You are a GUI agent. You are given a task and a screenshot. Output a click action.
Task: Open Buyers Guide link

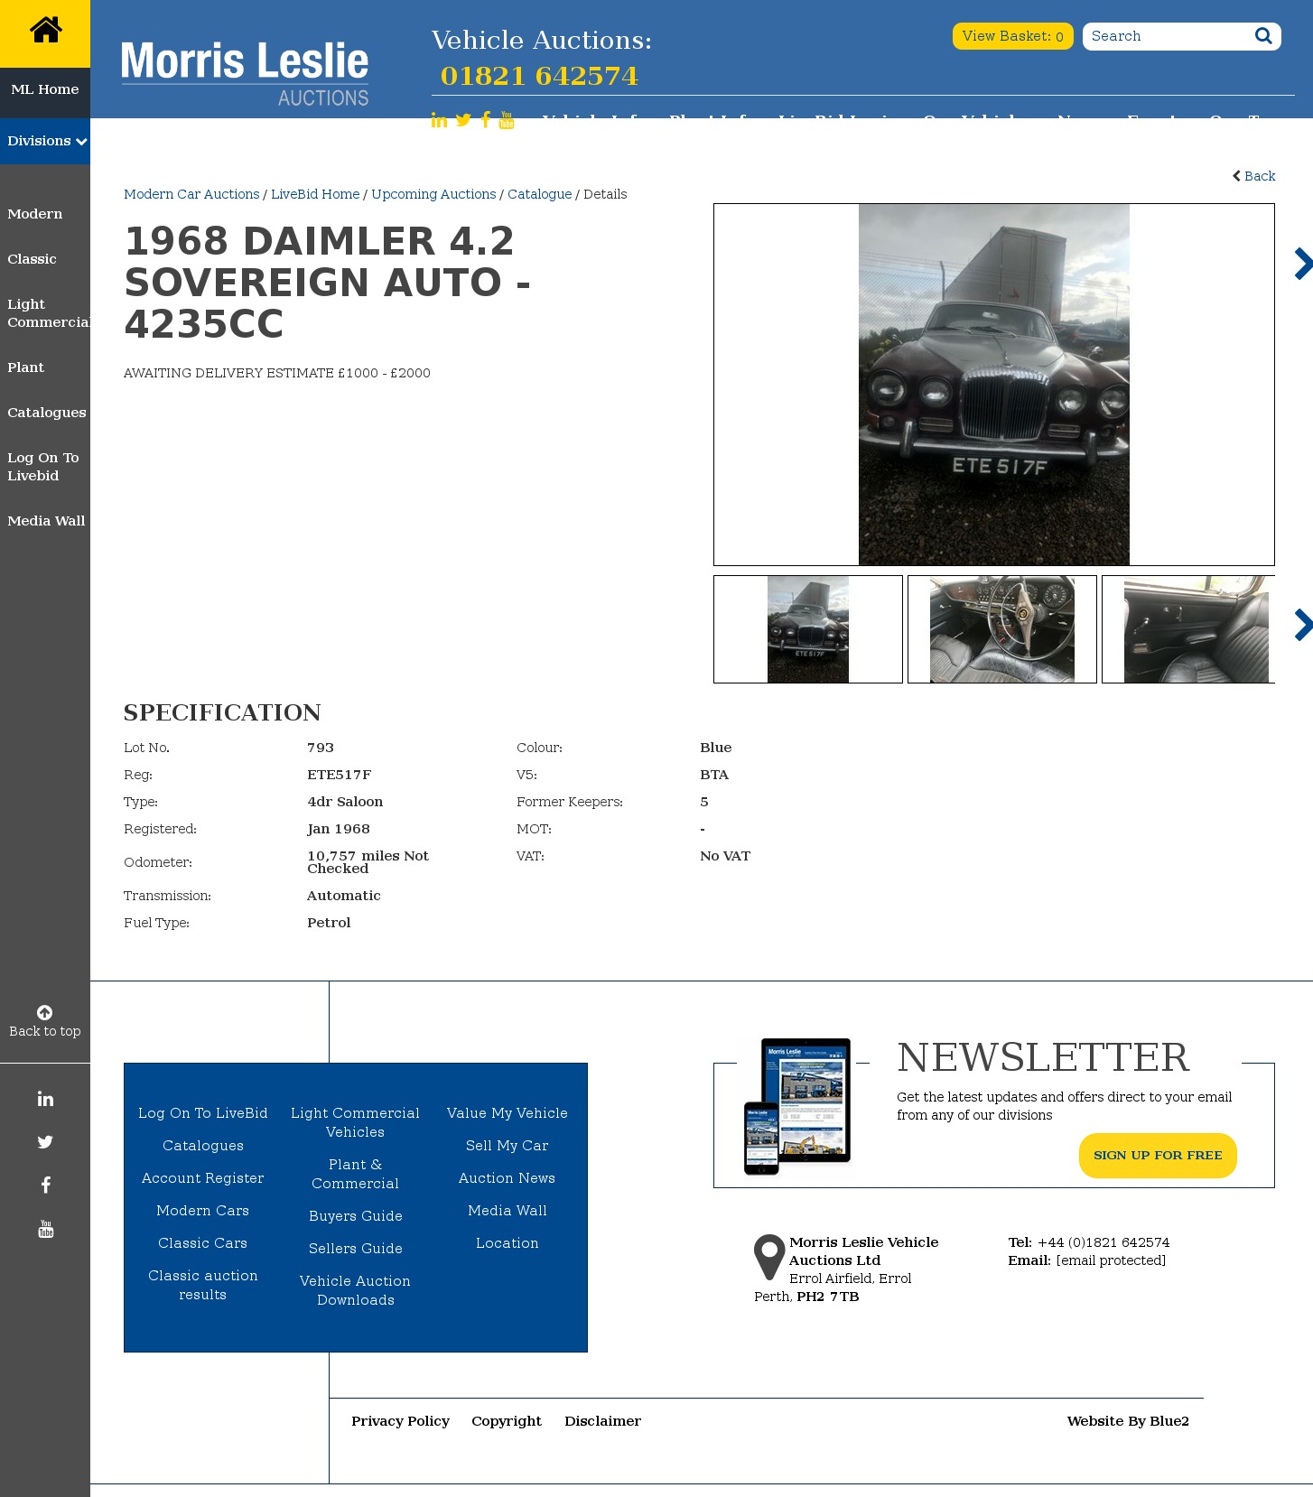click(356, 1216)
